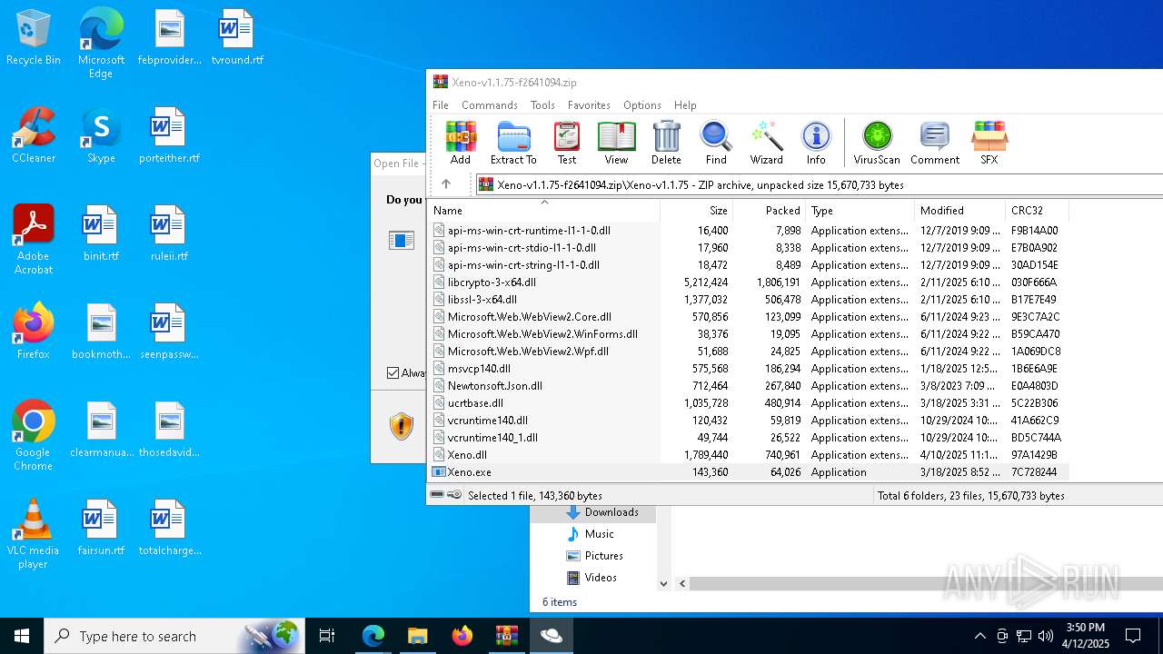1163x654 pixels.
Task: Select Microsoft.Web.WebView2.Core.dll row
Action: [749, 317]
